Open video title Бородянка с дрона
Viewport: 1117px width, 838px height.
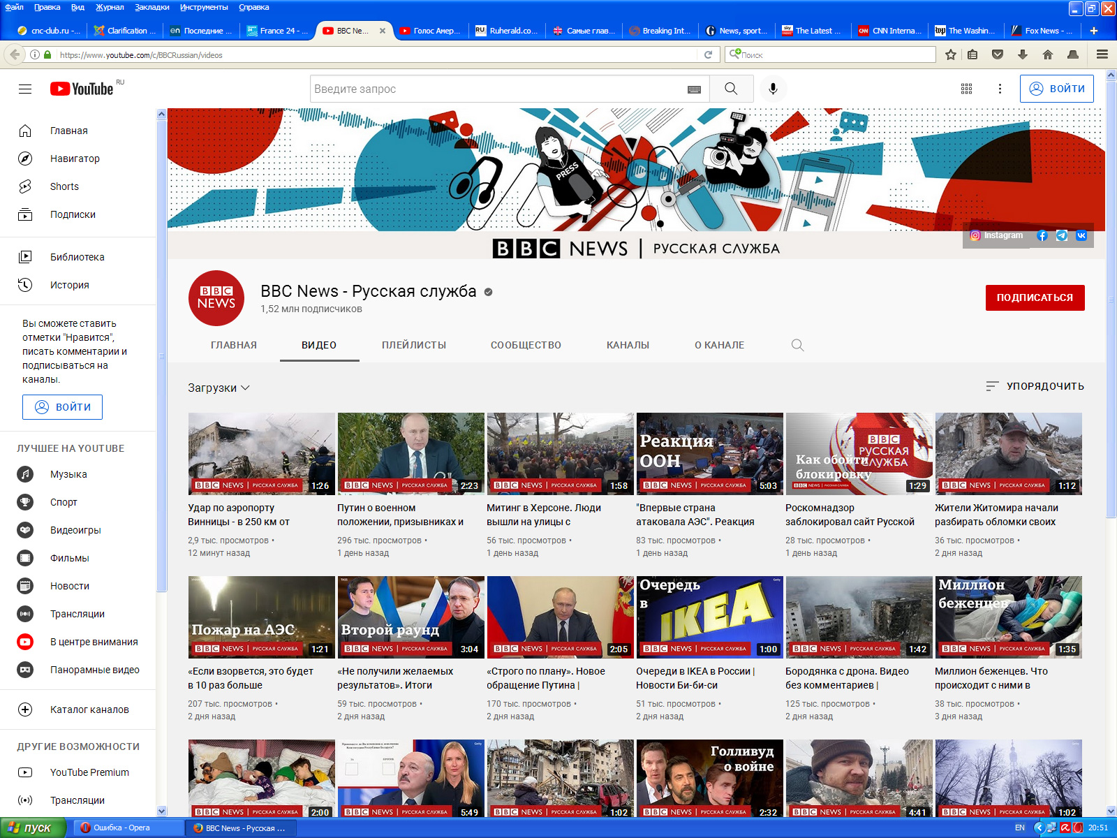pos(847,678)
